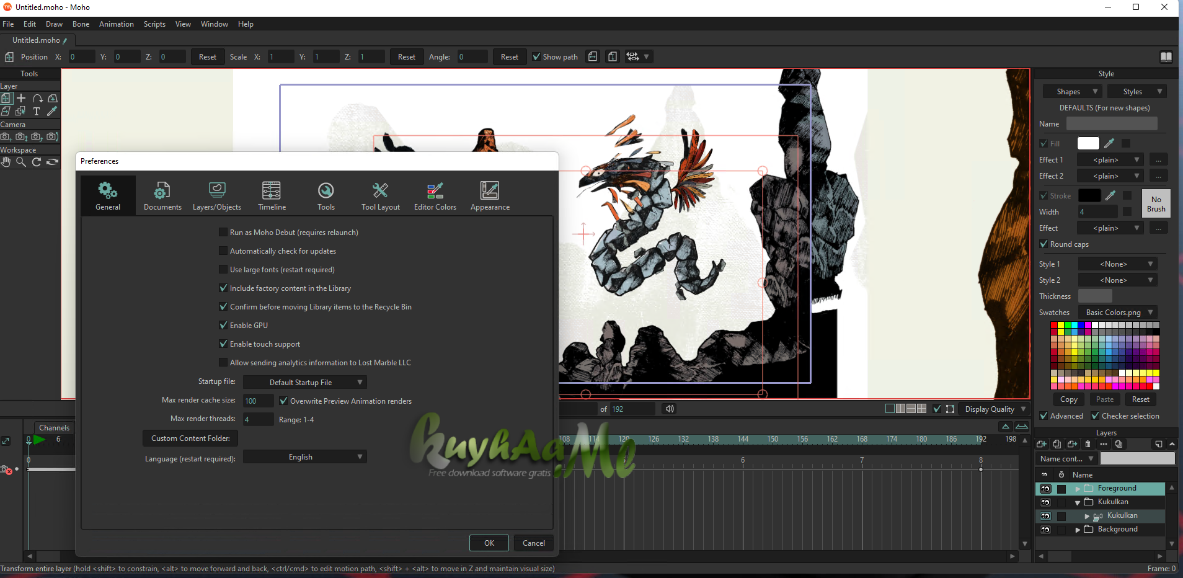Click the Max render threads field

pos(258,420)
